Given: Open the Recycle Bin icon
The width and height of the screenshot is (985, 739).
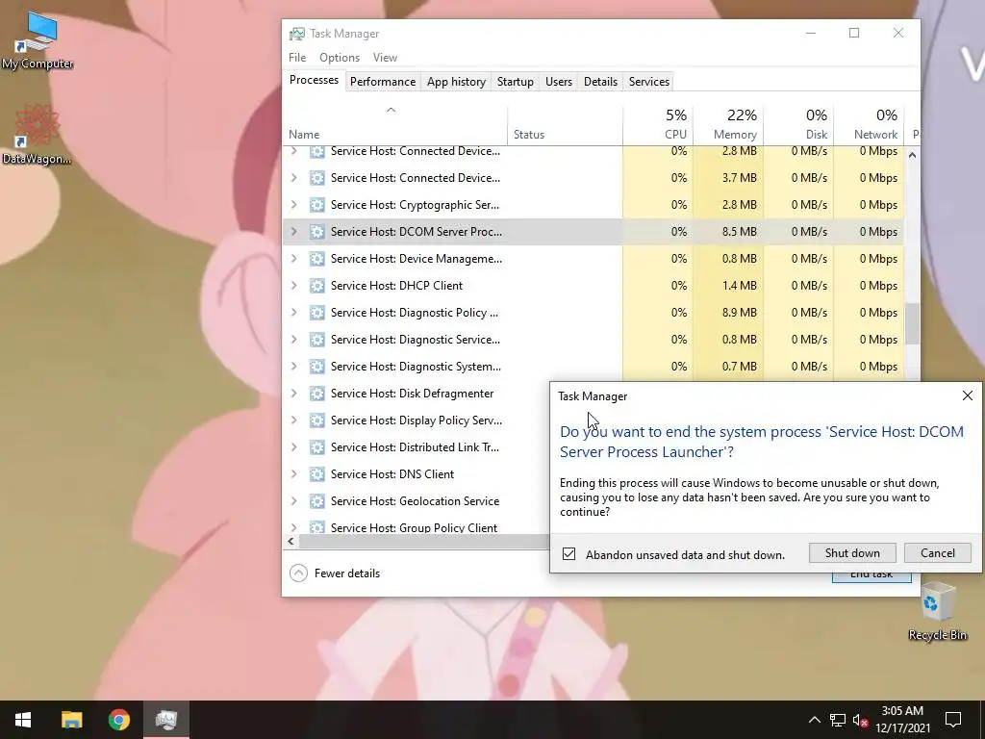Looking at the screenshot, I should (937, 611).
